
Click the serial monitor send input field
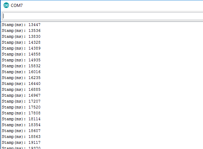[102, 16]
